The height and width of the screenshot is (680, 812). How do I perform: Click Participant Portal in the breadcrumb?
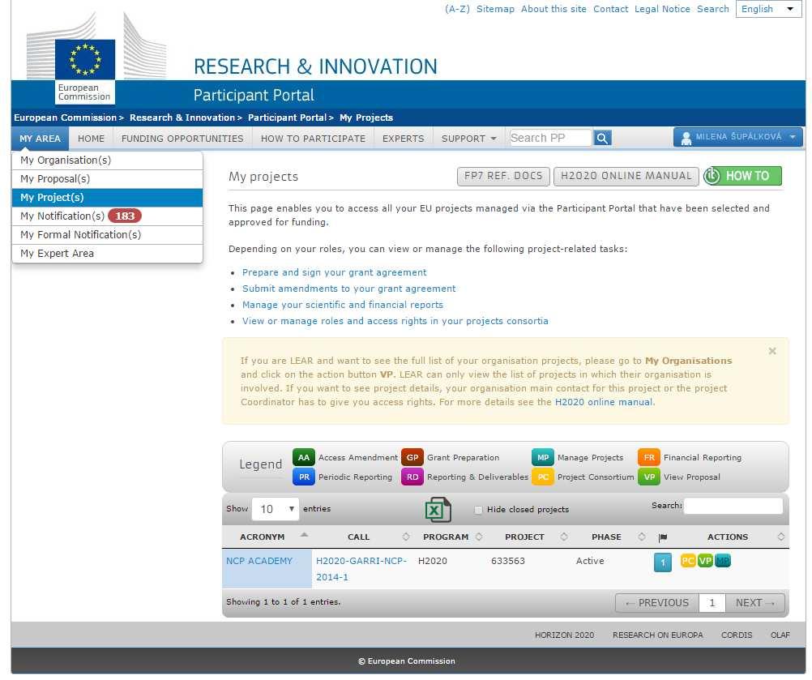[x=287, y=118]
